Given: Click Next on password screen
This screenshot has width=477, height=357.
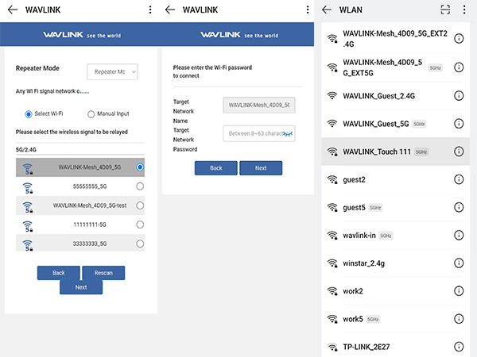Looking at the screenshot, I should 261,168.
